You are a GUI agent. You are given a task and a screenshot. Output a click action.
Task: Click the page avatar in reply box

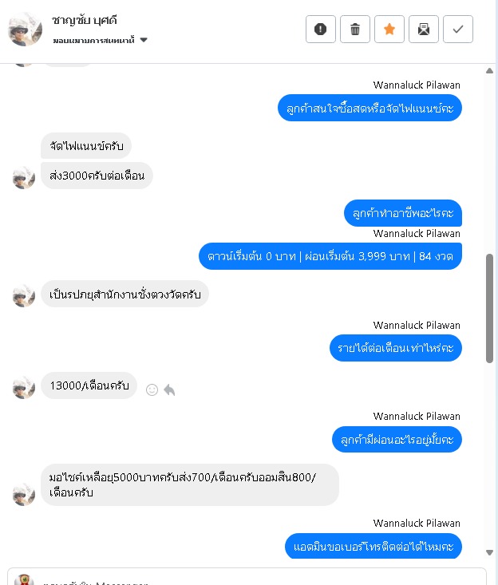coord(24,579)
